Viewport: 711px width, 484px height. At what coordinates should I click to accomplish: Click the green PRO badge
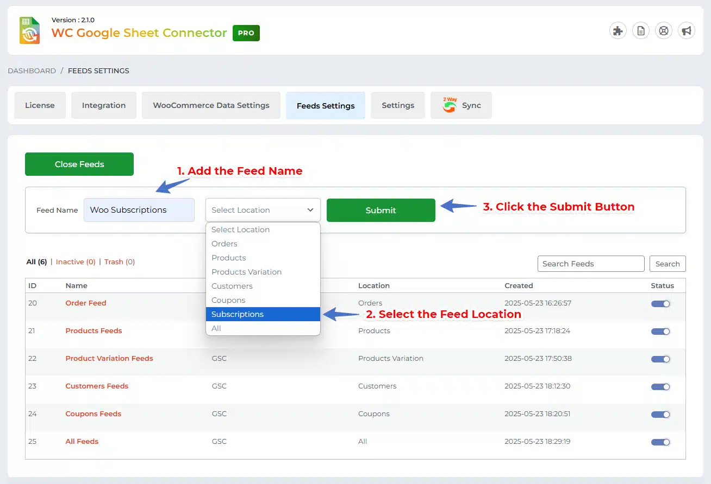[246, 33]
